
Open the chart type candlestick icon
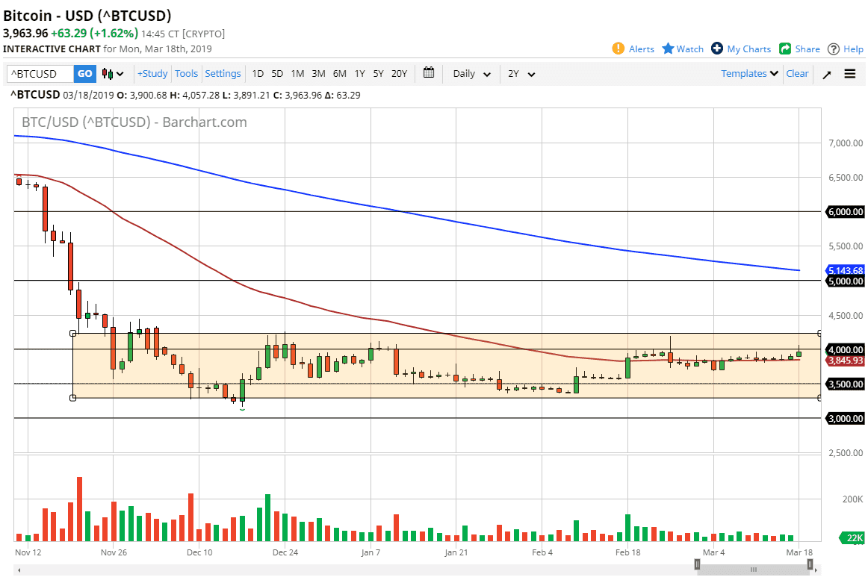pos(107,74)
